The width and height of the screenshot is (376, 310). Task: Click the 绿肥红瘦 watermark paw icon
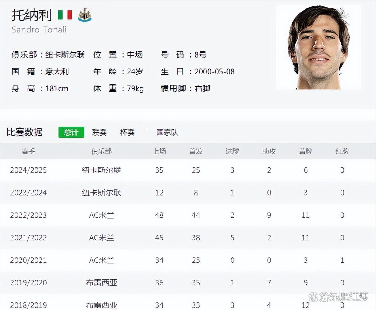click(314, 297)
